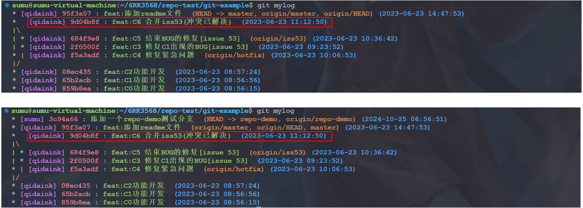This screenshot has height=208, width=583.
Task: Click the blue dot before the lower terminal prompt
Action: (x=7, y=111)
